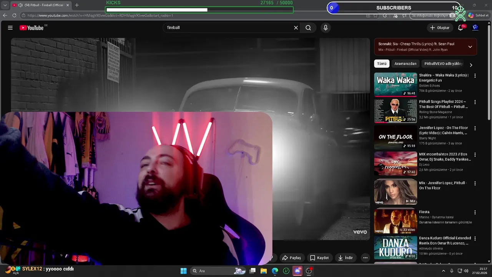
Task: Click 'Siz olduğunuzu doğrulayın' profile button
Action: tap(433, 15)
